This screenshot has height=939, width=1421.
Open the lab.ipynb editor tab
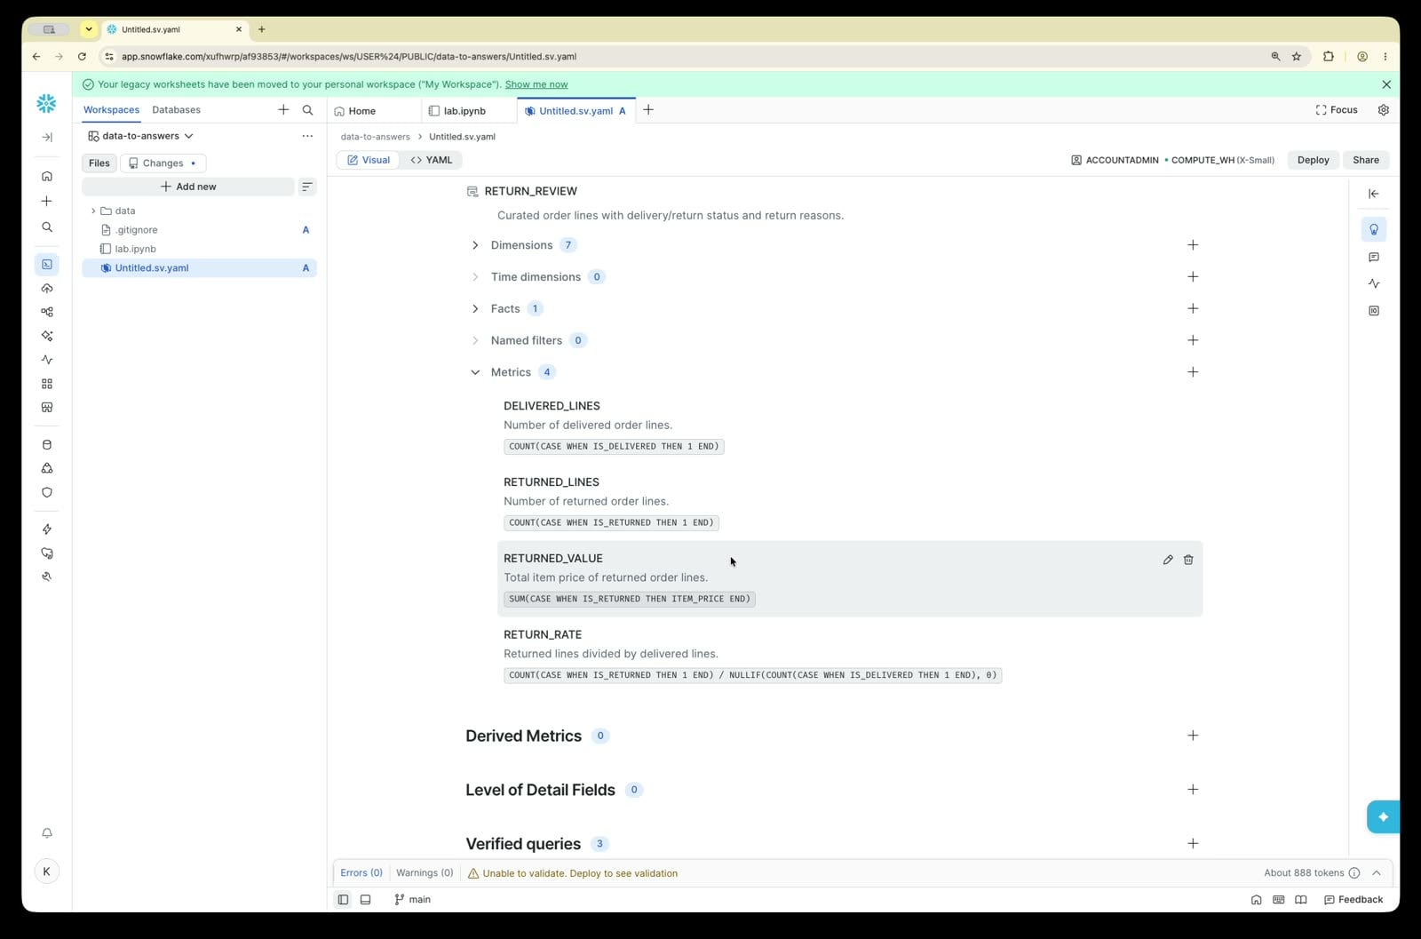click(x=468, y=111)
